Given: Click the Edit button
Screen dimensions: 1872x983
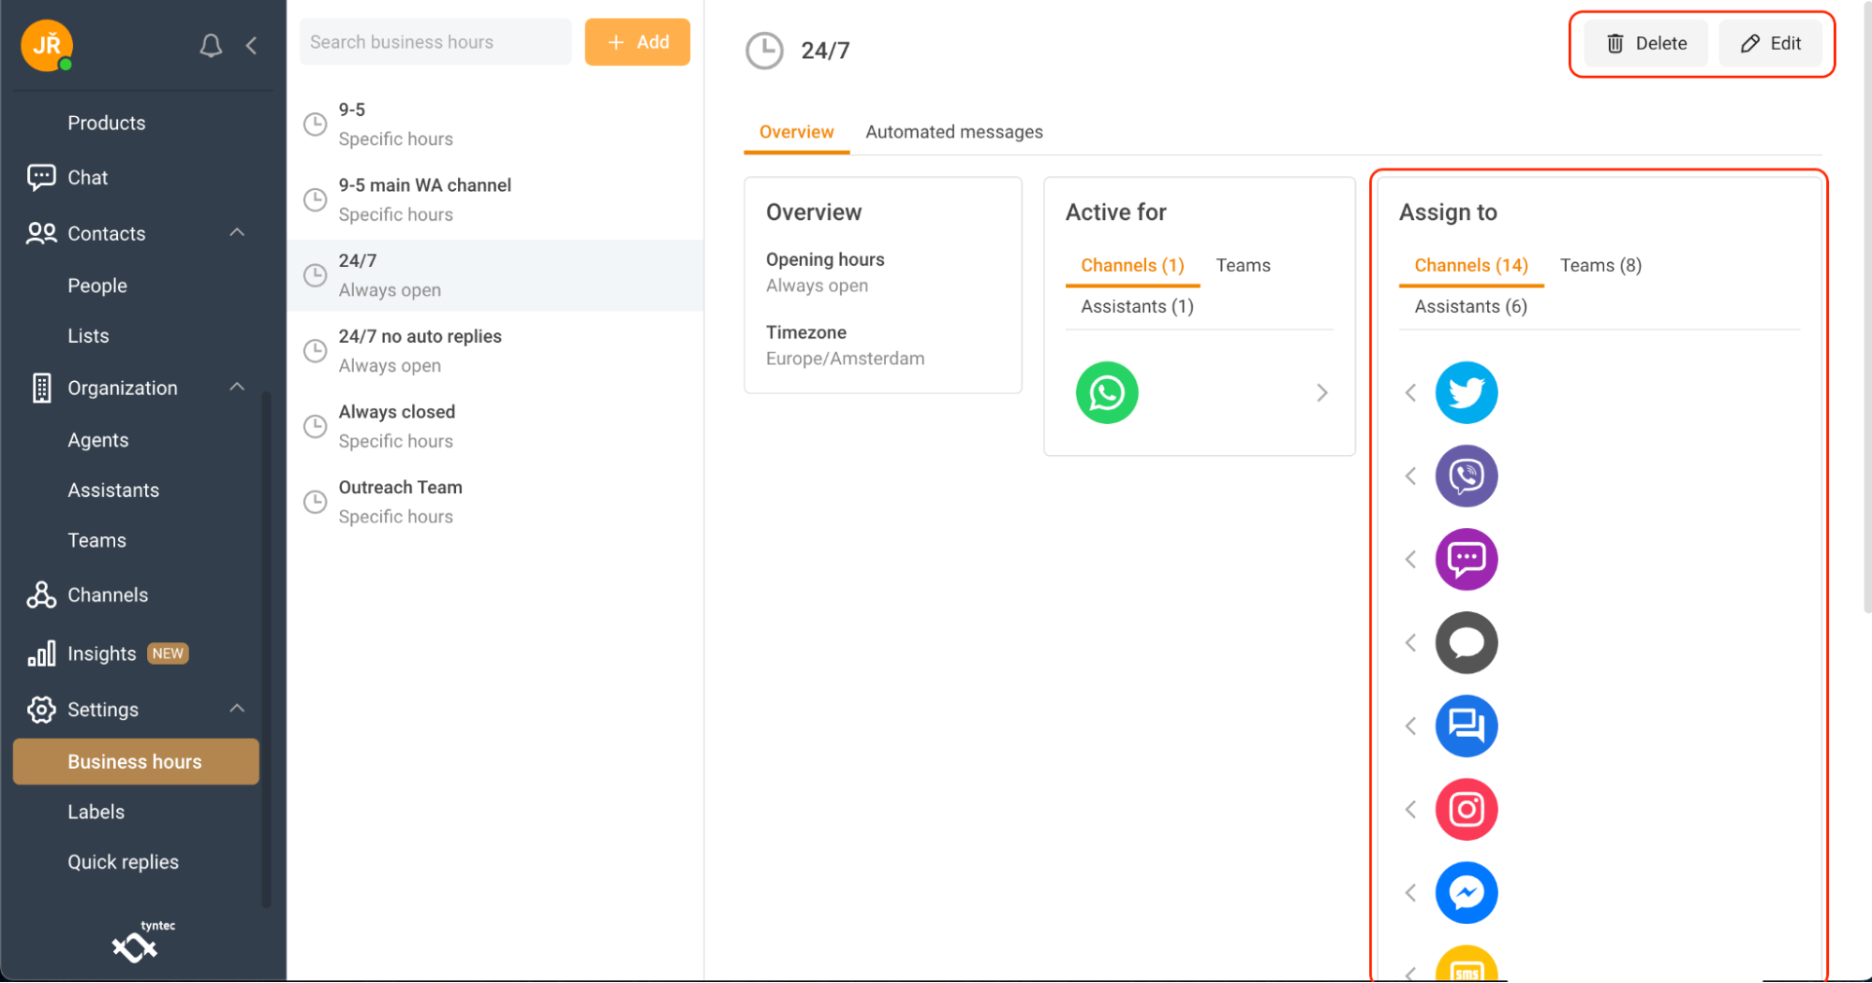Looking at the screenshot, I should coord(1770,44).
